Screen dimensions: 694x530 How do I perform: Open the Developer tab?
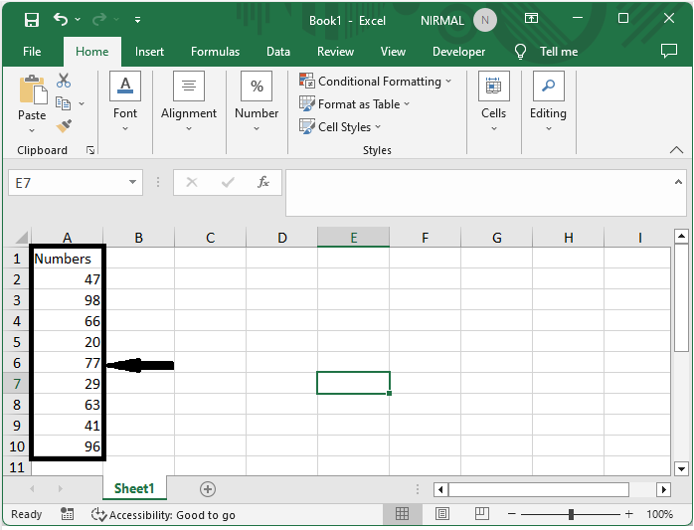pyautogui.click(x=458, y=52)
